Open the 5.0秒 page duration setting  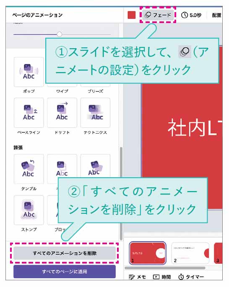[191, 15]
